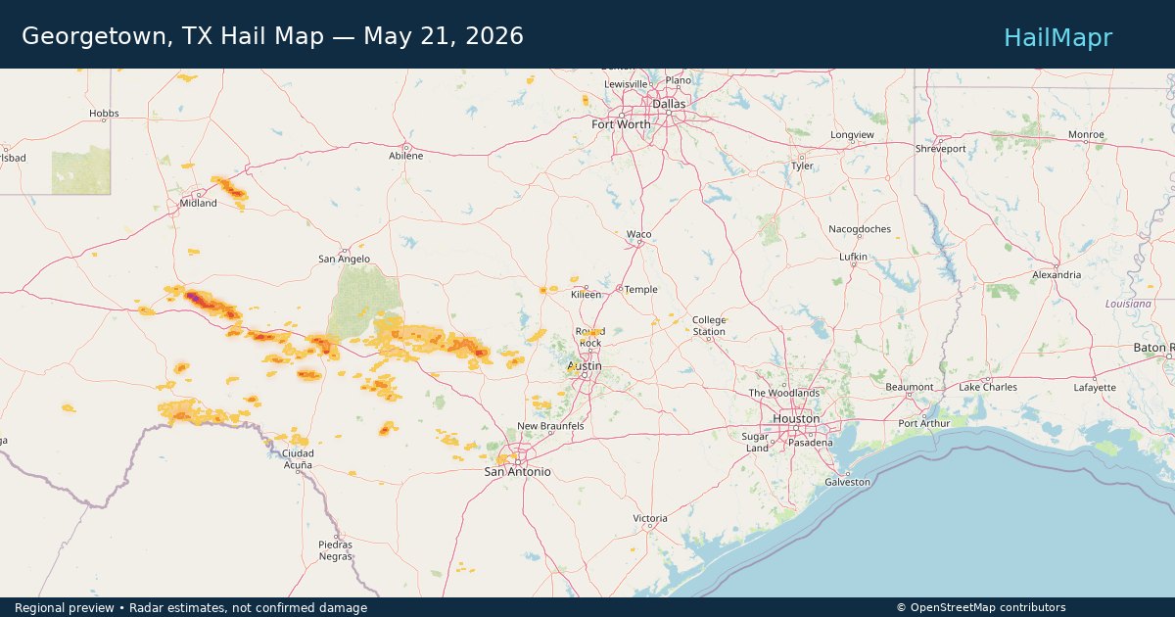The width and height of the screenshot is (1175, 617).
Task: Select the Hobbs city label
Action: tap(104, 113)
